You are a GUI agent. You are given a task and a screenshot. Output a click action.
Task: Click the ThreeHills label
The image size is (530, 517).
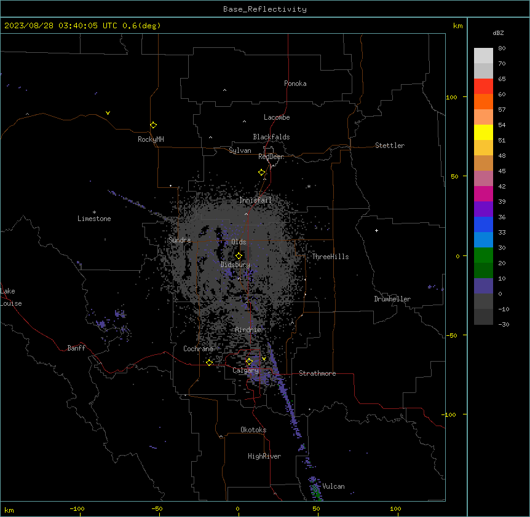pyautogui.click(x=330, y=257)
